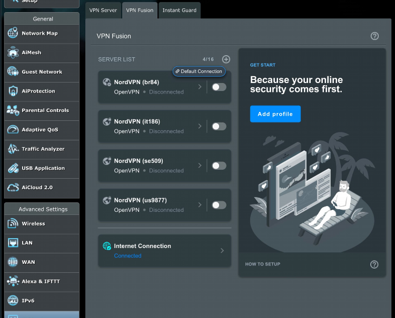Click the AiMesh sidebar icon
The width and height of the screenshot is (395, 318).
pos(13,52)
